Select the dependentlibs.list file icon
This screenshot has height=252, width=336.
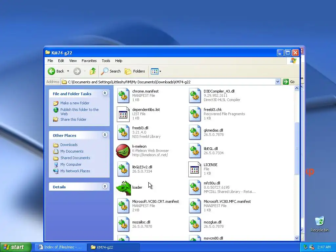(x=123, y=114)
